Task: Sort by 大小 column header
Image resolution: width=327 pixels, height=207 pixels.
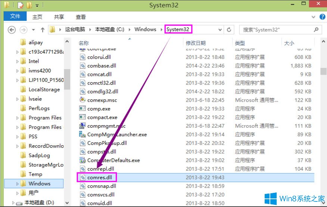Action: pos(289,43)
